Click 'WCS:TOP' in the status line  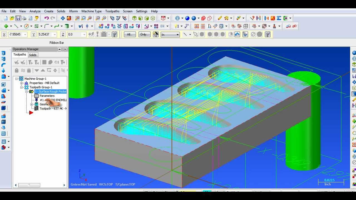105,184
